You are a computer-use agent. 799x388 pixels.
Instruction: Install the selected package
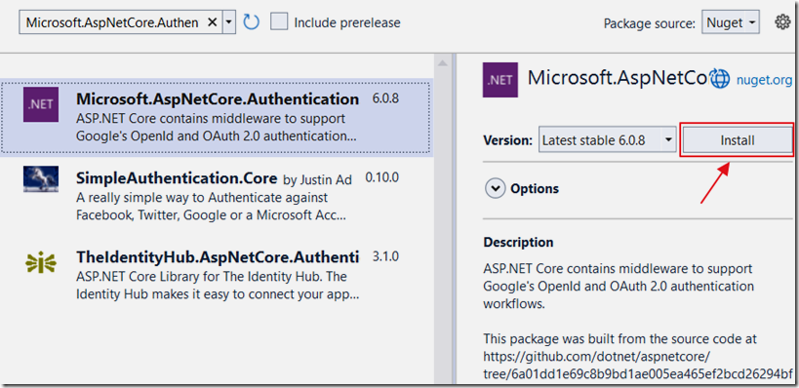(737, 140)
